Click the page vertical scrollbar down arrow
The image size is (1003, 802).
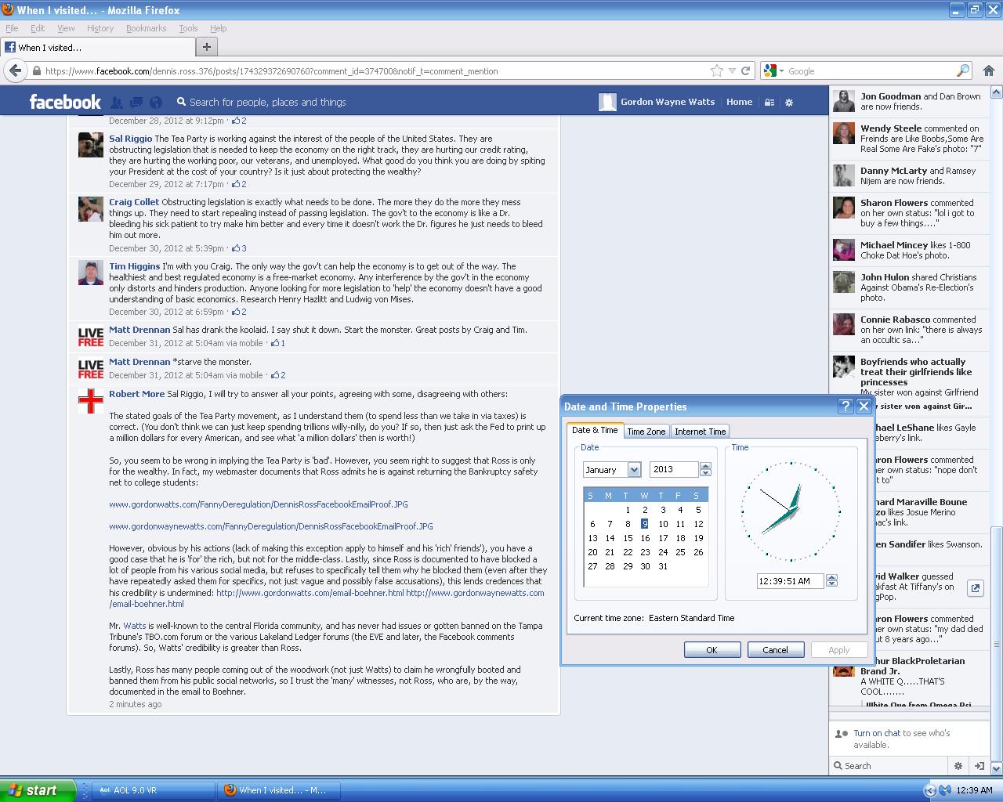click(997, 768)
